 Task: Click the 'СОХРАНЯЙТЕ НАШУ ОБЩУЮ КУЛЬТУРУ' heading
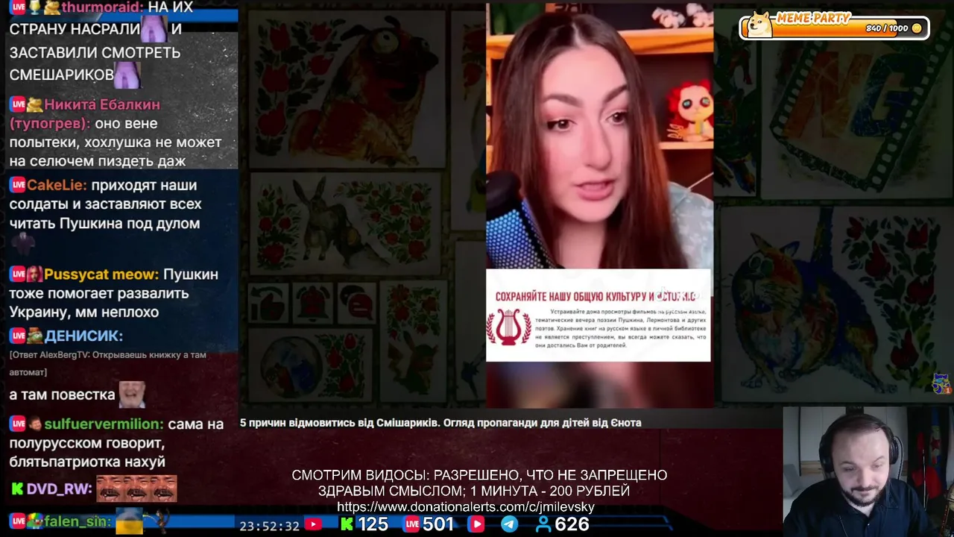(x=596, y=296)
